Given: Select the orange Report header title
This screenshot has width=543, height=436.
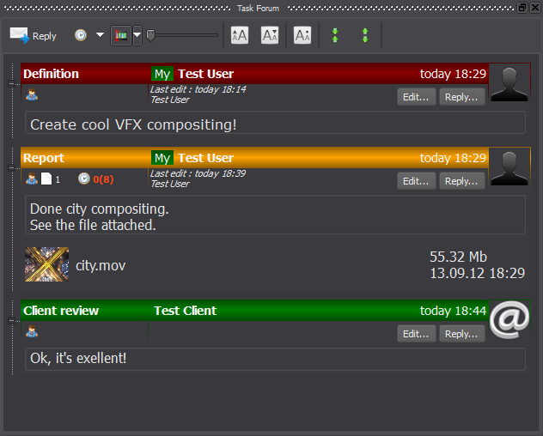Looking at the screenshot, I should pyautogui.click(x=44, y=158).
